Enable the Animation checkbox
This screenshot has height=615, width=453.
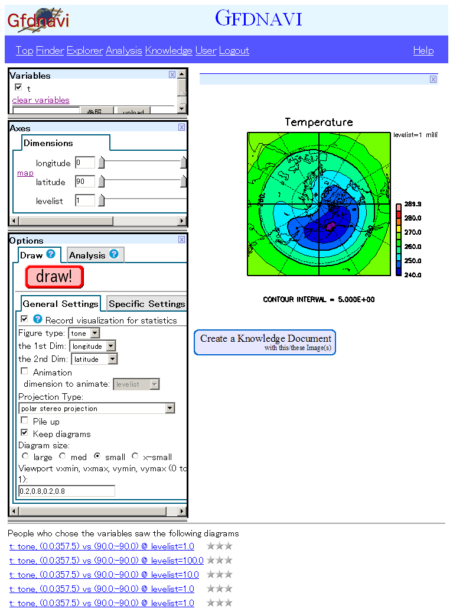24,371
